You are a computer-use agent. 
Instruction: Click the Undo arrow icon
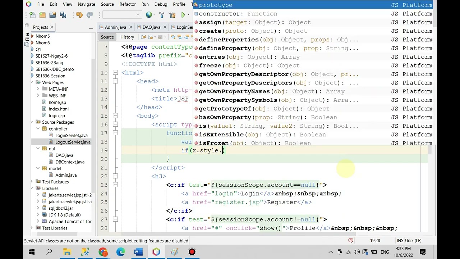79,15
